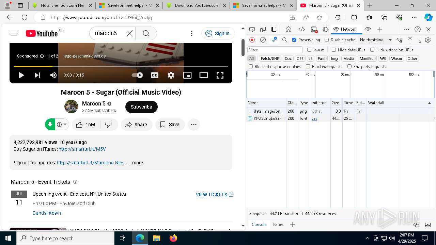
Task: Toggle the video autoplay switch
Action: click(x=137, y=75)
